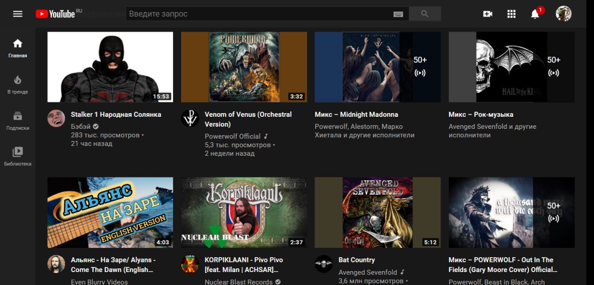
Task: Click the Avenged Sevenfold channel avatar
Action: (323, 264)
